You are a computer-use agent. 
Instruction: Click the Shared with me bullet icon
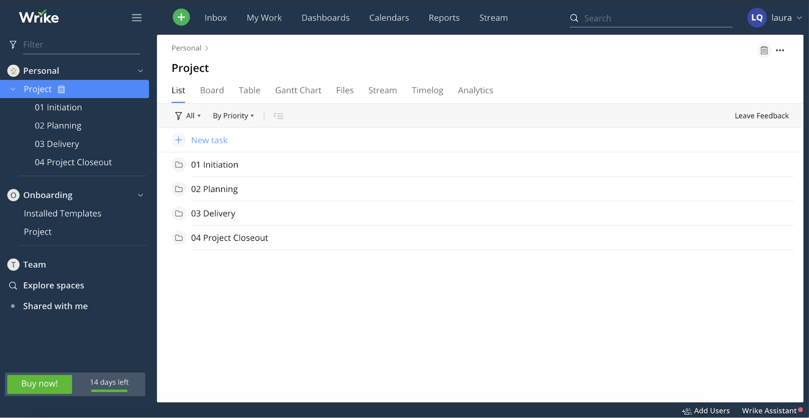click(x=13, y=306)
